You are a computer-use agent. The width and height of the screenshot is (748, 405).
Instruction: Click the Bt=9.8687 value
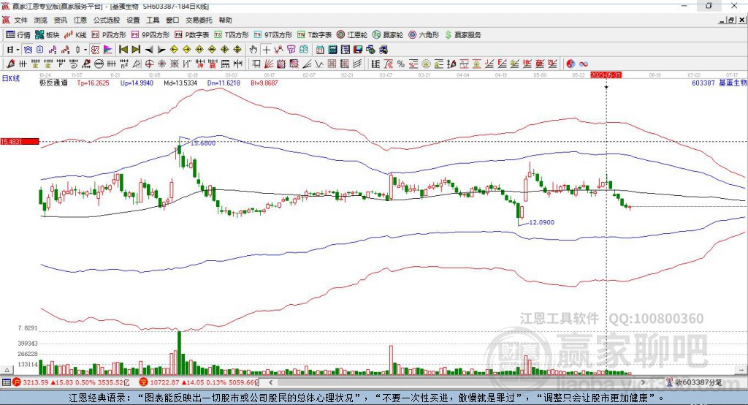(x=264, y=83)
